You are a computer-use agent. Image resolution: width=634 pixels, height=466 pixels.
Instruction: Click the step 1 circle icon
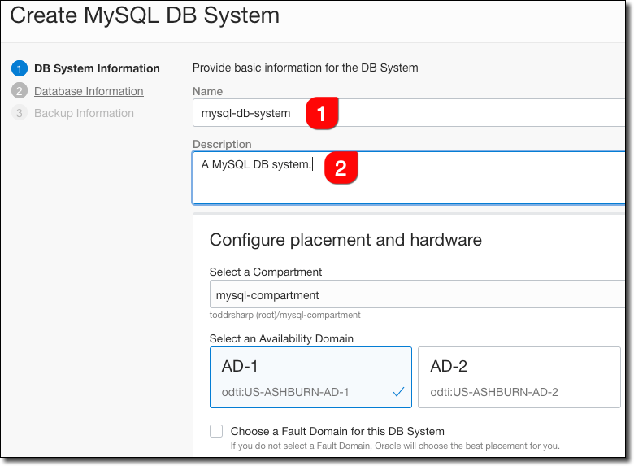pos(20,68)
